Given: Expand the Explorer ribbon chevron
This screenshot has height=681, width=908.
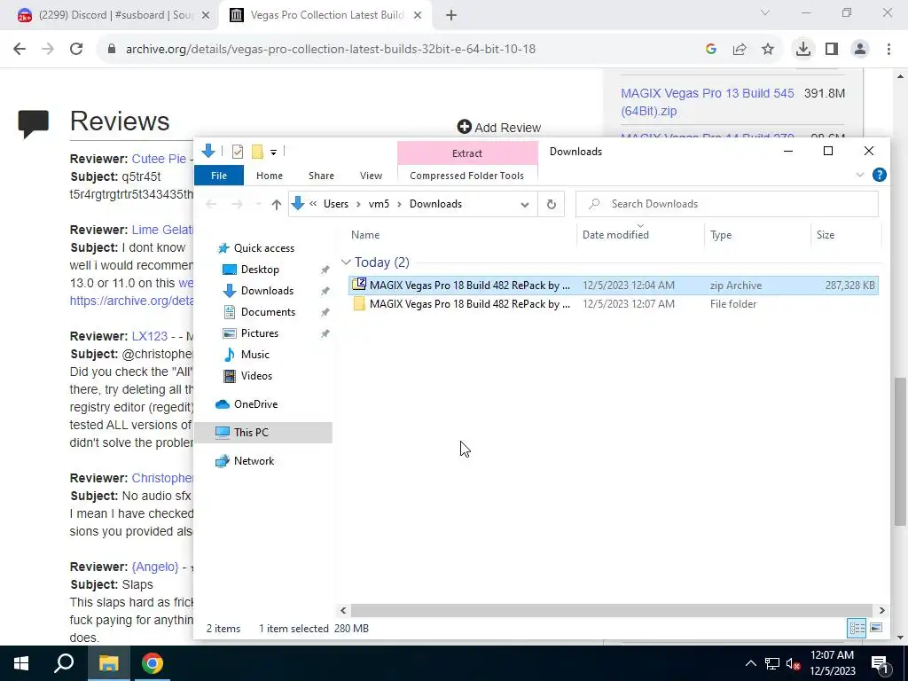Looking at the screenshot, I should click(x=860, y=175).
